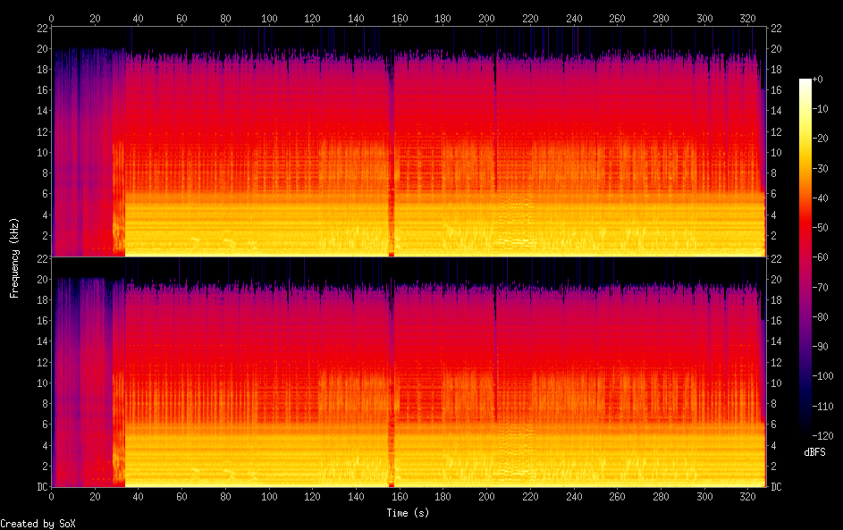Click the 160 mark on bottom time axis
This screenshot has height=530, width=843.
pos(400,496)
